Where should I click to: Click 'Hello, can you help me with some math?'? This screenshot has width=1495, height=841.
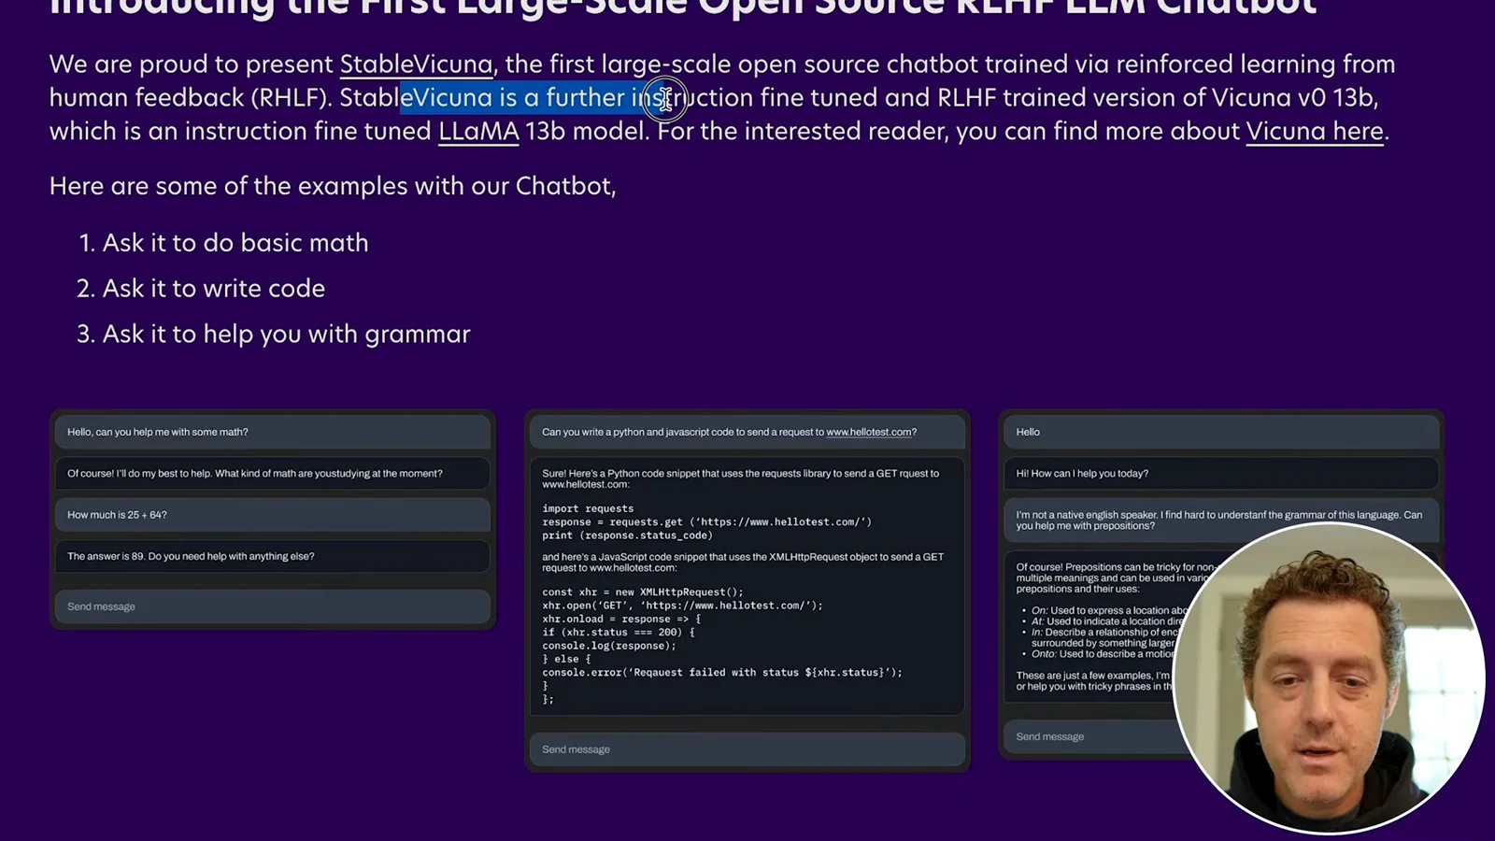tap(272, 432)
